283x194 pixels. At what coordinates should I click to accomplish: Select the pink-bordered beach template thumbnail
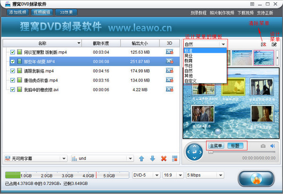click(264, 57)
